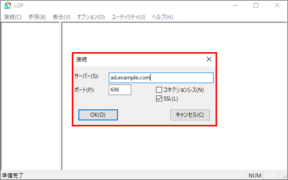Cancel the connection with キャンセル
Viewport: 288px width, 180px height.
[190, 115]
